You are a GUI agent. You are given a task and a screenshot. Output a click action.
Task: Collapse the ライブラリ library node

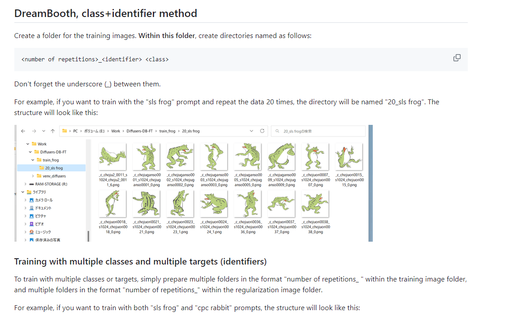23,192
